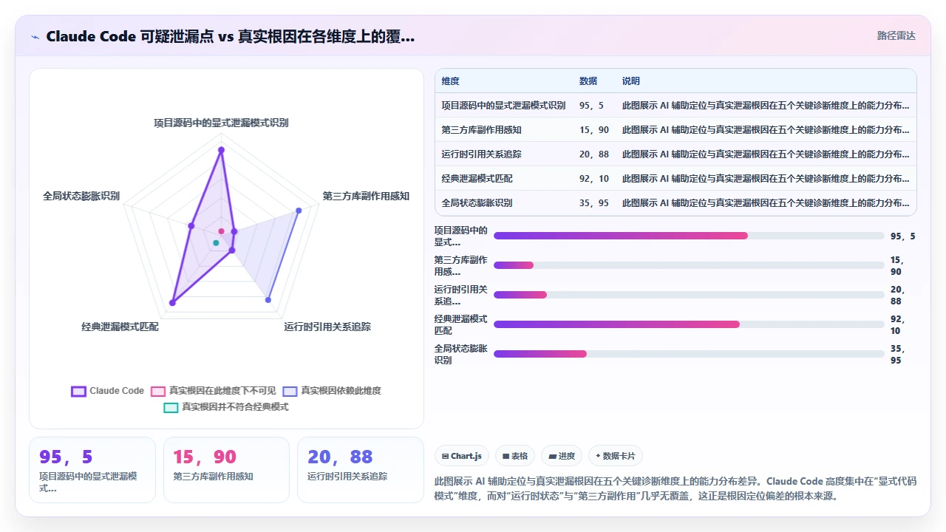The height and width of the screenshot is (532, 946).
Task: Open the description in the 全局状态膨胀识别 row
Action: click(766, 203)
